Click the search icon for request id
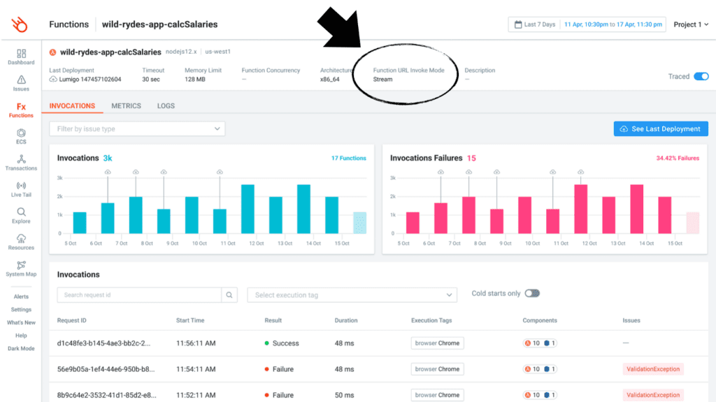This screenshot has height=402, width=716. [229, 295]
